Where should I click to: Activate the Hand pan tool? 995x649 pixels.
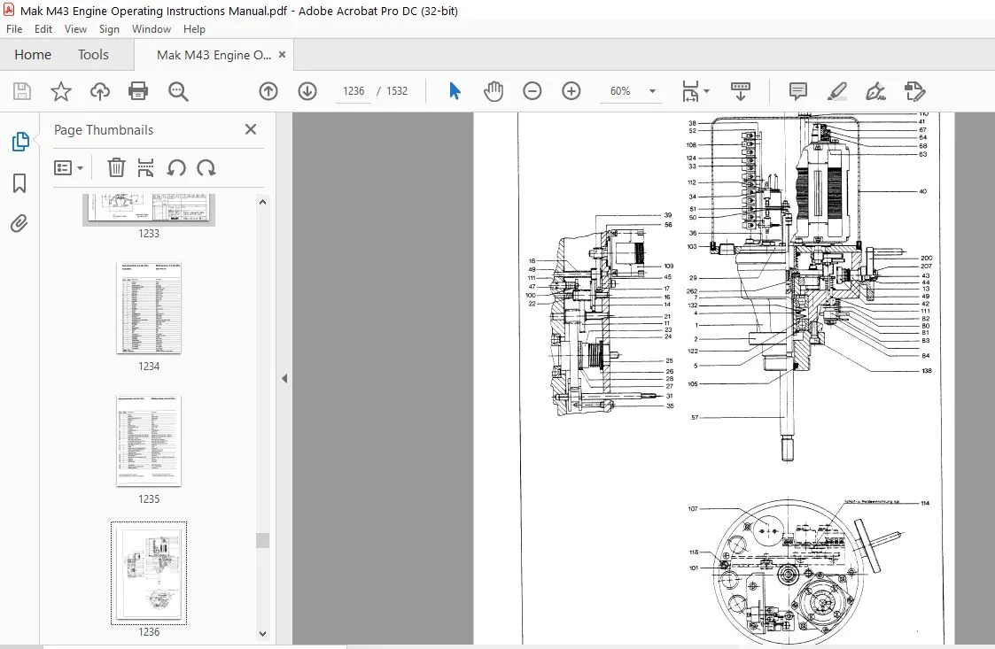click(x=493, y=91)
